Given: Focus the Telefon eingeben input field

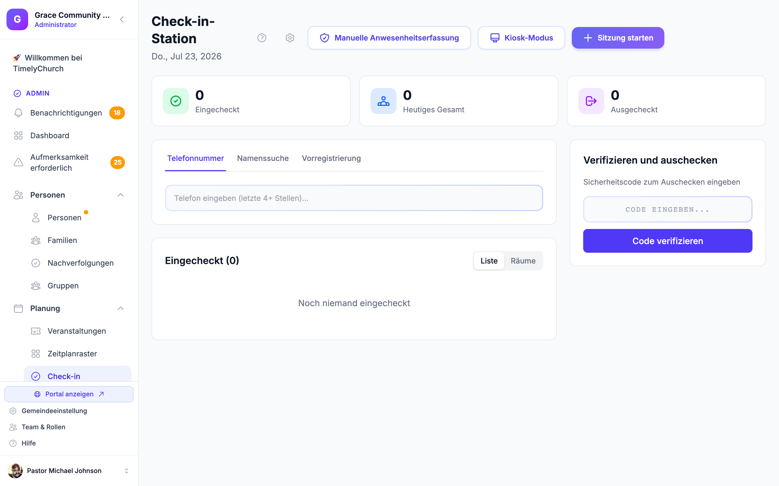Looking at the screenshot, I should (x=354, y=198).
